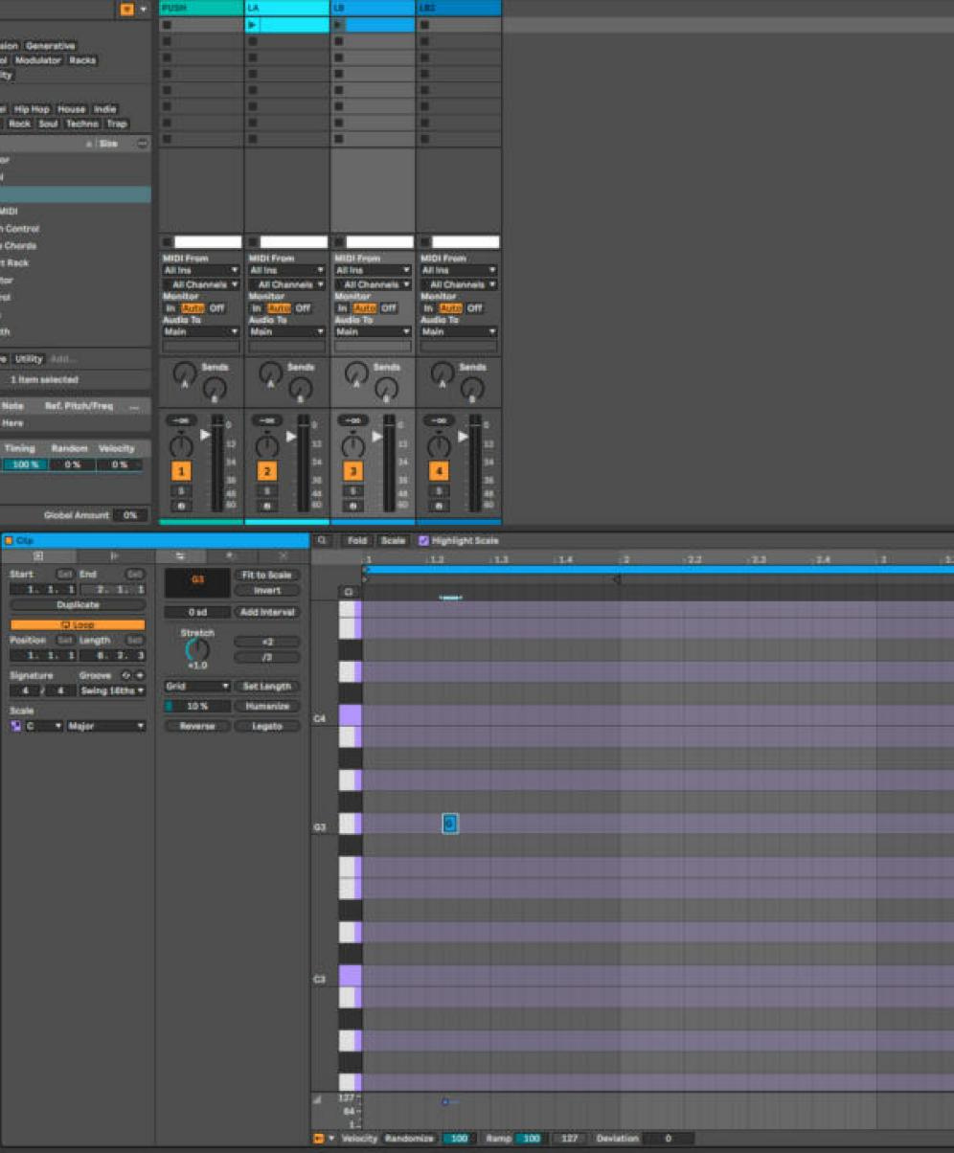Click the magnifier icon in the note editor
This screenshot has width=954, height=1153.
323,540
